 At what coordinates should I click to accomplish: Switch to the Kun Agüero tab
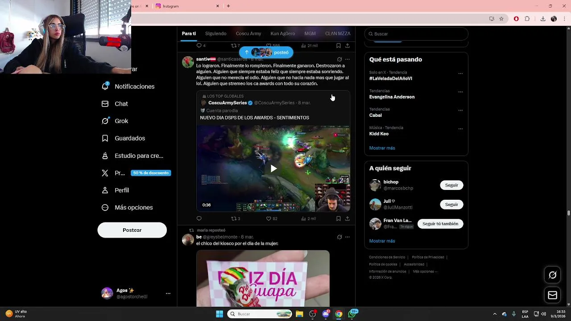point(282,33)
